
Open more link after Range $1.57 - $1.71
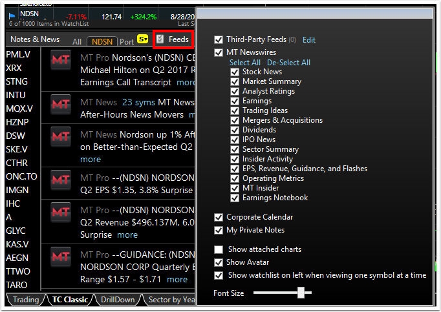point(177,280)
